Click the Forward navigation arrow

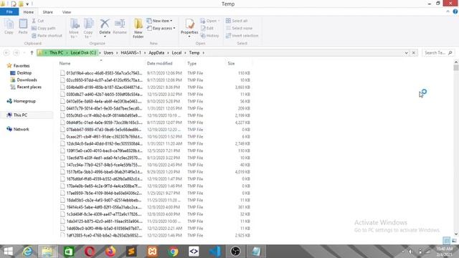coord(16,53)
